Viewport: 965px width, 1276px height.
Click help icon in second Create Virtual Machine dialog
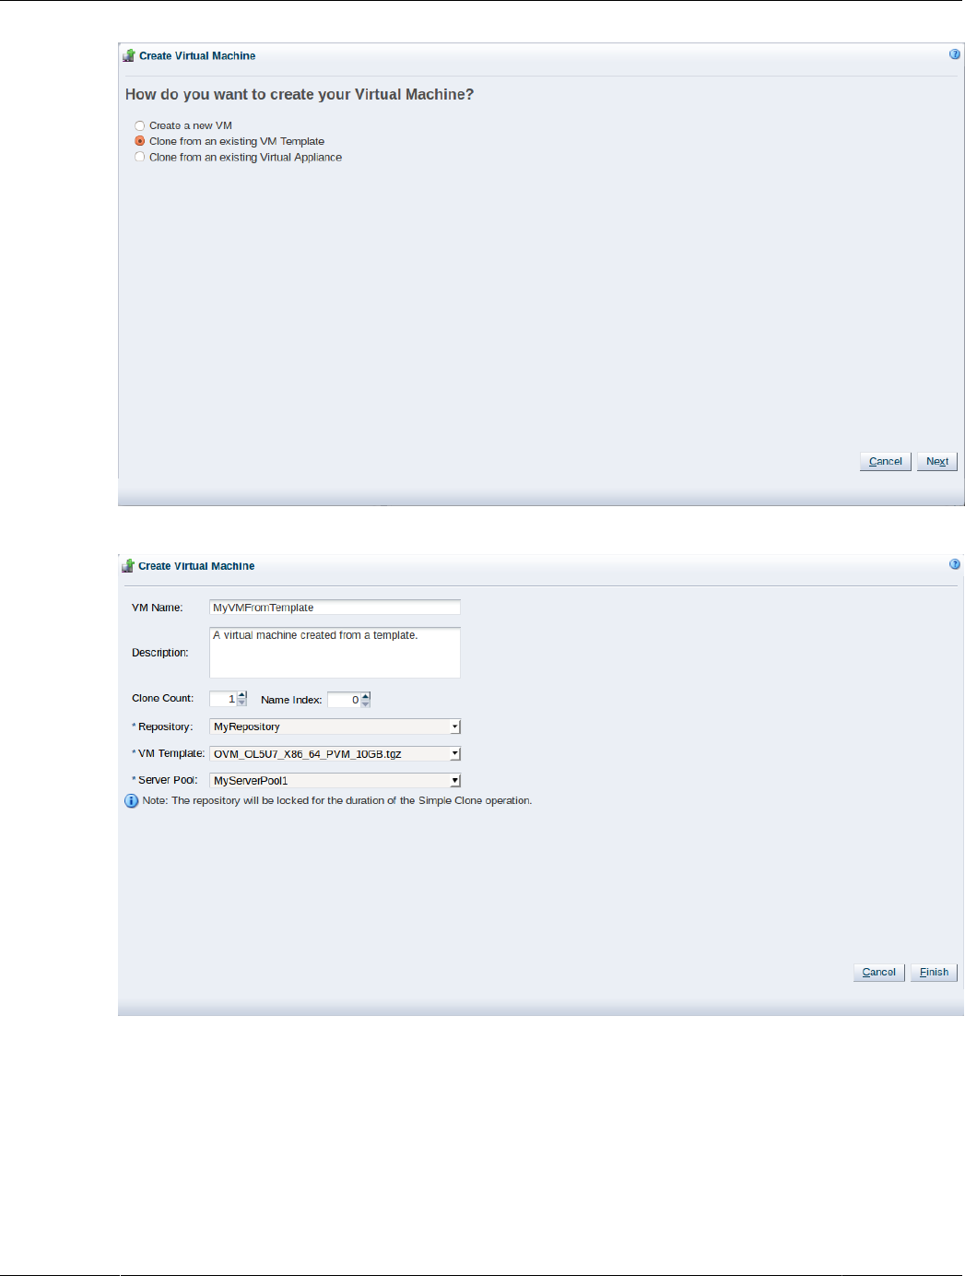tap(954, 564)
